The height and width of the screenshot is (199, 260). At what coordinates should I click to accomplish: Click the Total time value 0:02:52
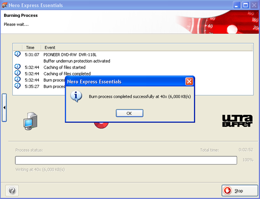point(246,150)
